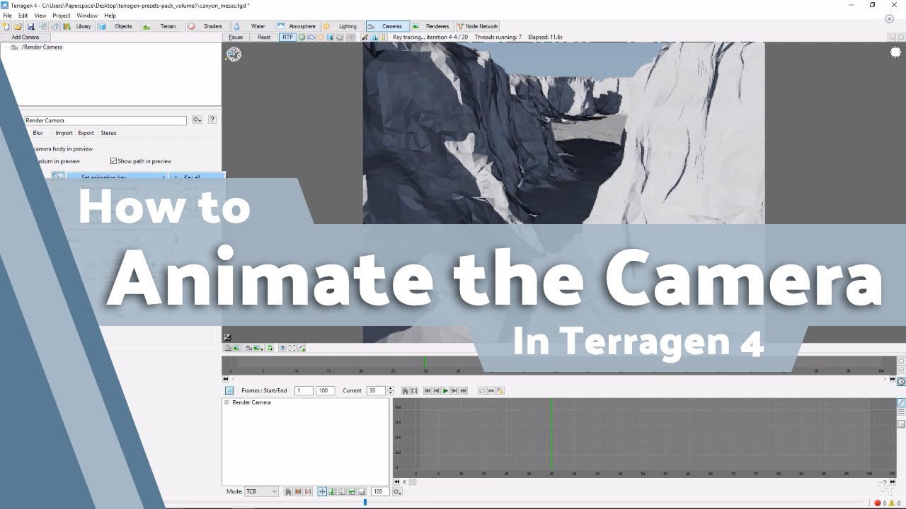Set the Frames Start value field

304,390
